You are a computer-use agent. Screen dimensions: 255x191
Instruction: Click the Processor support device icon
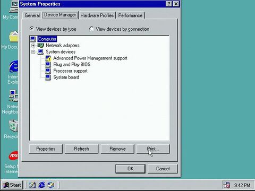point(48,71)
